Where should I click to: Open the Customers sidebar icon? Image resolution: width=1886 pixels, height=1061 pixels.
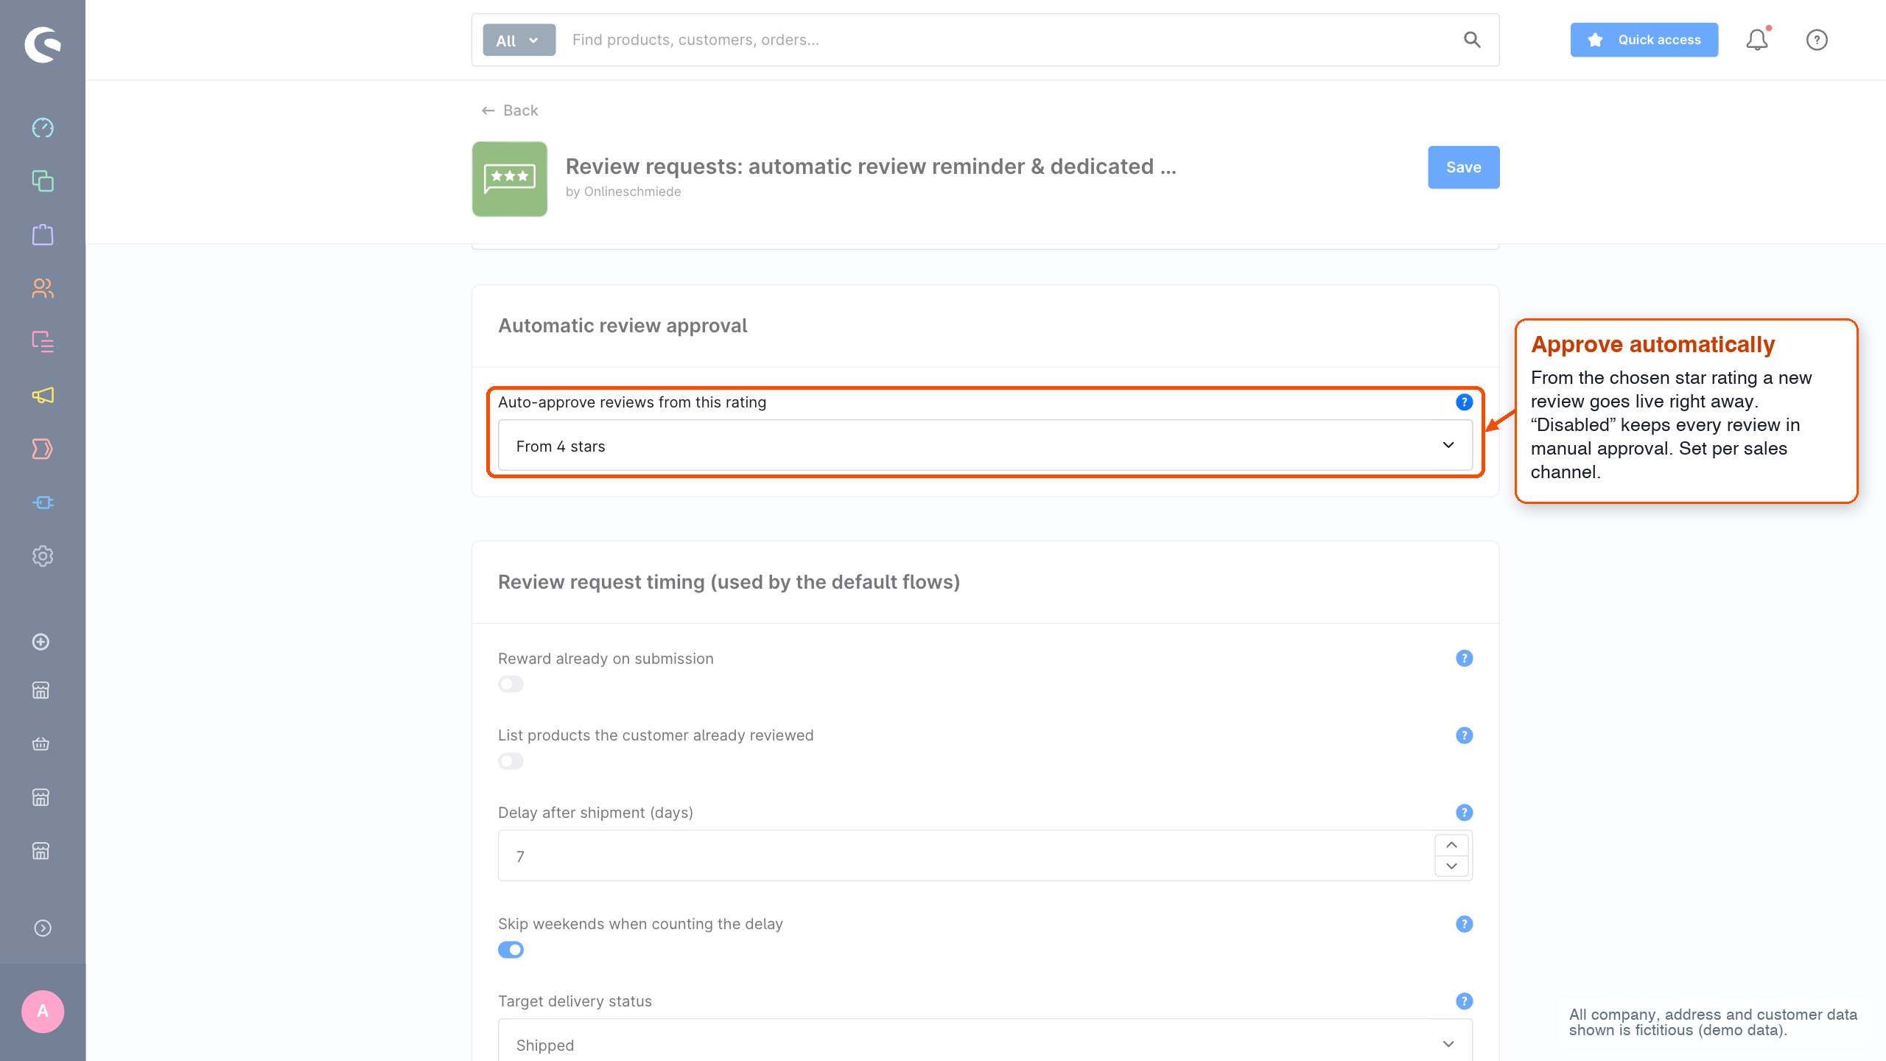pyautogui.click(x=43, y=288)
